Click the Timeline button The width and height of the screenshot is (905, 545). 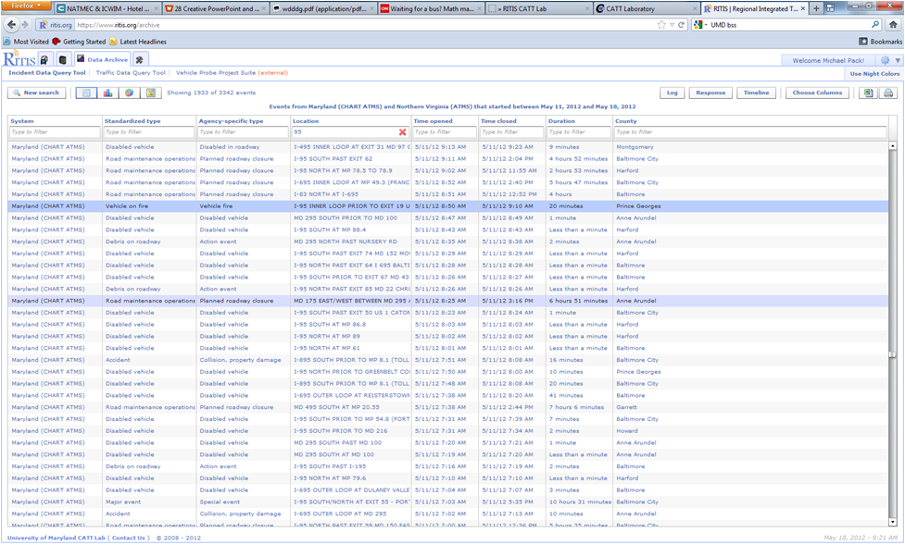(756, 93)
